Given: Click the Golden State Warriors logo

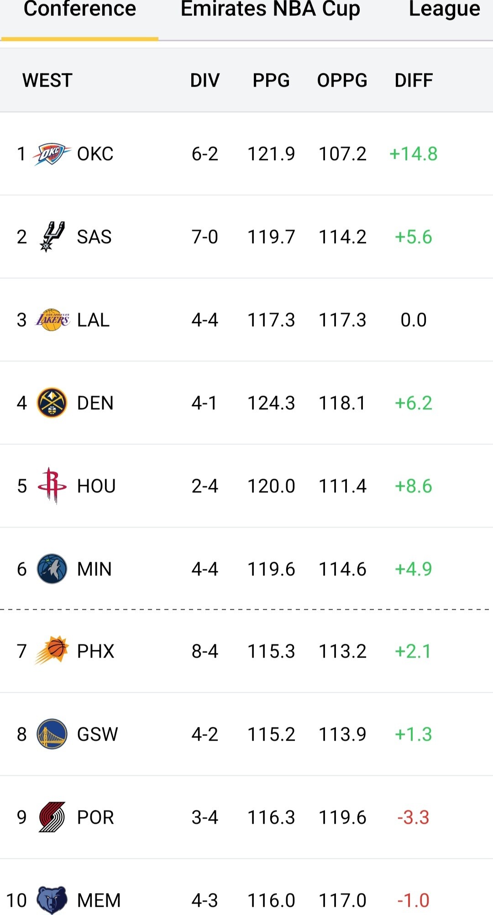Looking at the screenshot, I should click(x=52, y=734).
